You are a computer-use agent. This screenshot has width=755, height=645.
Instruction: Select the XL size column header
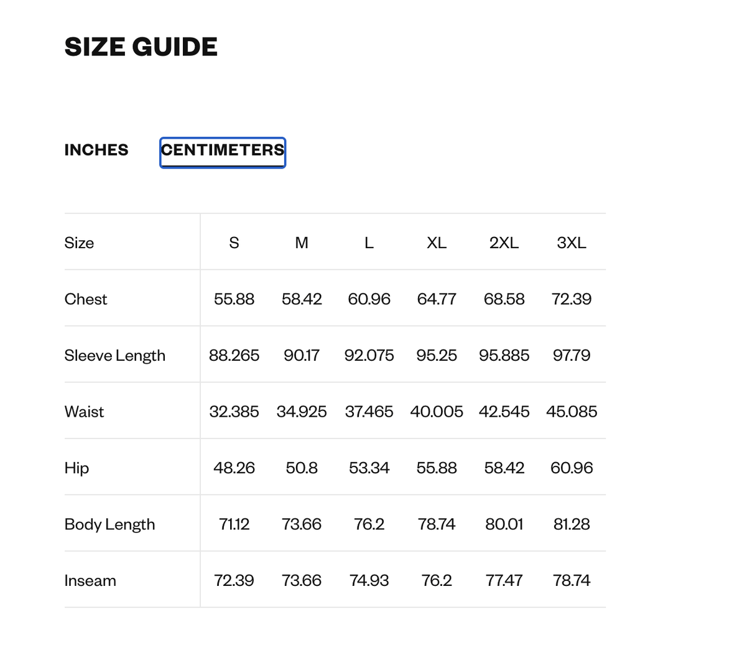click(x=437, y=243)
